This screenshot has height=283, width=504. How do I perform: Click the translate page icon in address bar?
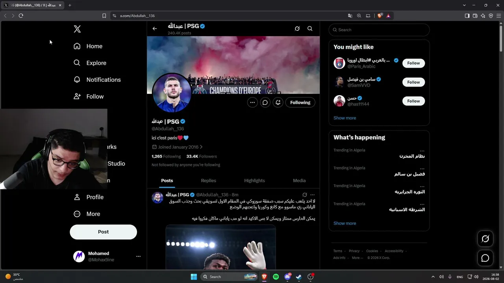pyautogui.click(x=350, y=16)
